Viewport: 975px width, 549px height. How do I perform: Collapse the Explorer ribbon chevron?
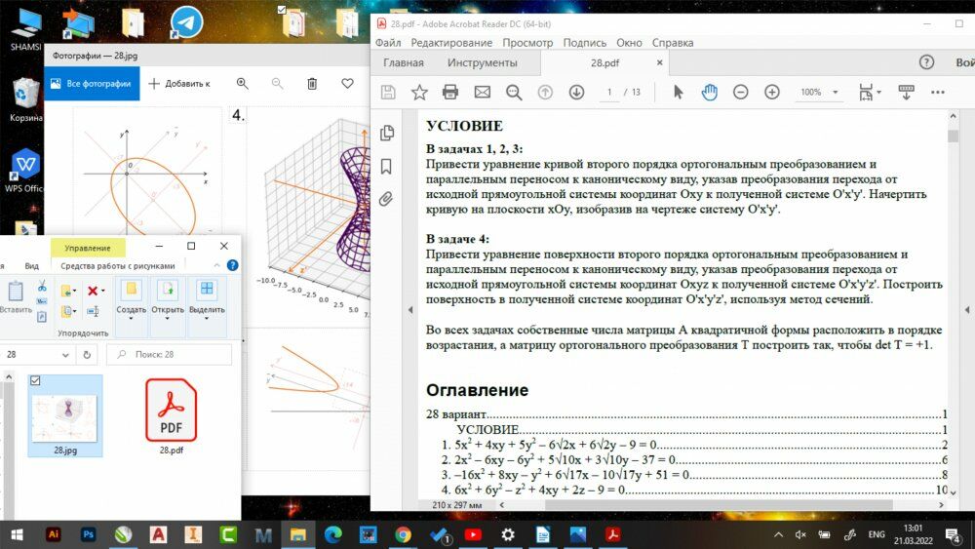pos(216,265)
